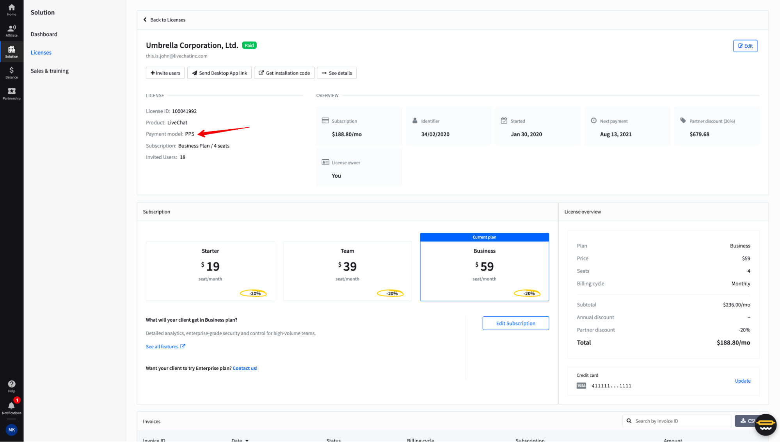Viewport: 780px width, 442px height.
Task: Open Licenses in the Solution menu
Action: tap(41, 52)
